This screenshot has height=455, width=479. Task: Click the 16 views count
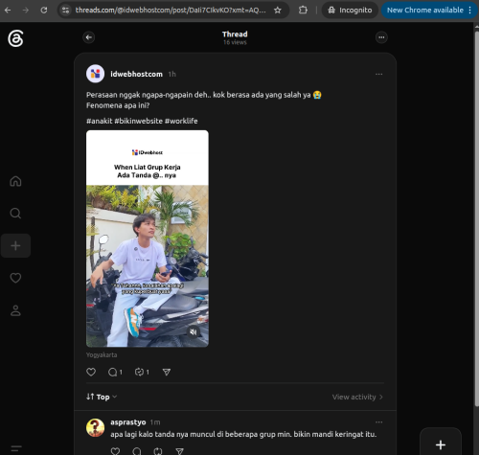(x=235, y=42)
